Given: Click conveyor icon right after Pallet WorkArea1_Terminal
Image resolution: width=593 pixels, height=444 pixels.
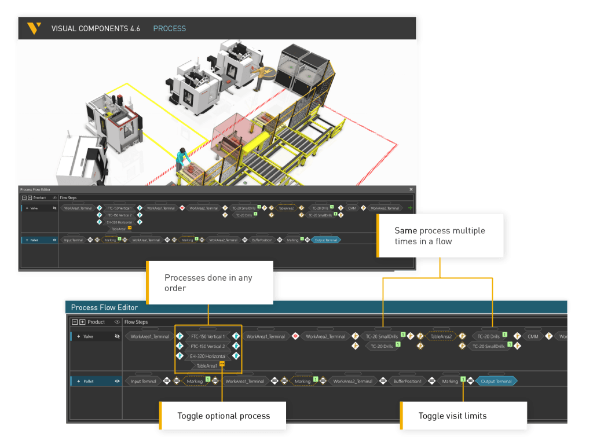Looking at the screenshot, I should click(274, 381).
